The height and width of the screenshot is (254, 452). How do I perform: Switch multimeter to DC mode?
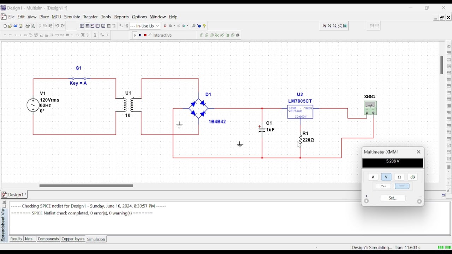click(x=402, y=186)
